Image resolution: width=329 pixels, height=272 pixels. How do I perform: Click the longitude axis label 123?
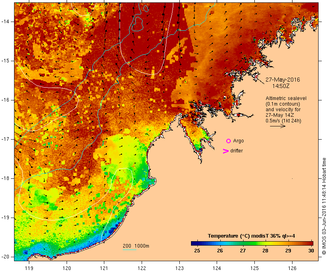coord(179,268)
